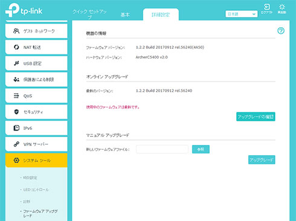Click the オンライン アップグレード heading
Screen dimensions: 296x221
pyautogui.click(x=107, y=77)
